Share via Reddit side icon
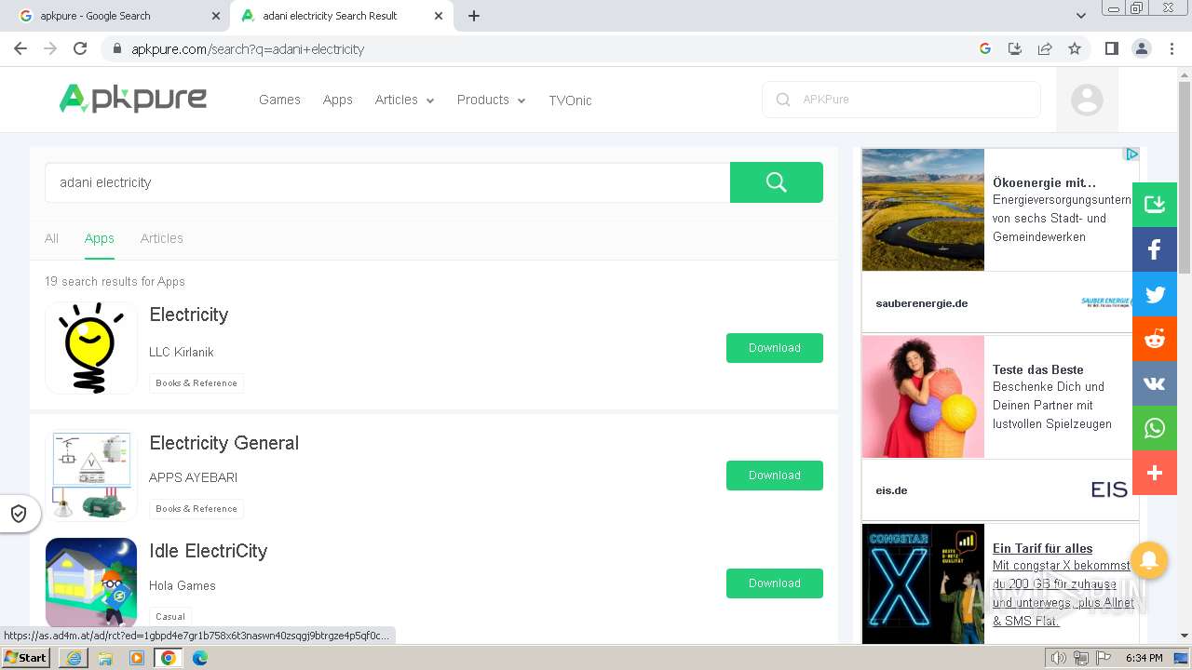The image size is (1192, 670). pos(1155,339)
